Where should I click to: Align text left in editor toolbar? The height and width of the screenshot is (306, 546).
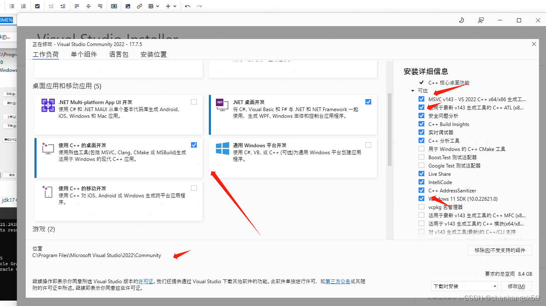(x=77, y=6)
